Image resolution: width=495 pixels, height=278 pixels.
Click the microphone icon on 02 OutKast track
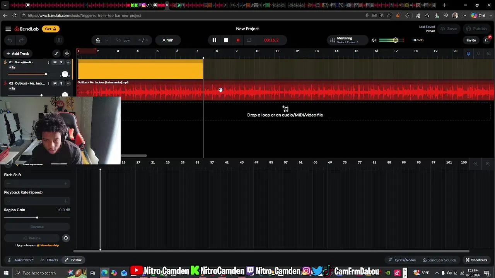(5, 83)
